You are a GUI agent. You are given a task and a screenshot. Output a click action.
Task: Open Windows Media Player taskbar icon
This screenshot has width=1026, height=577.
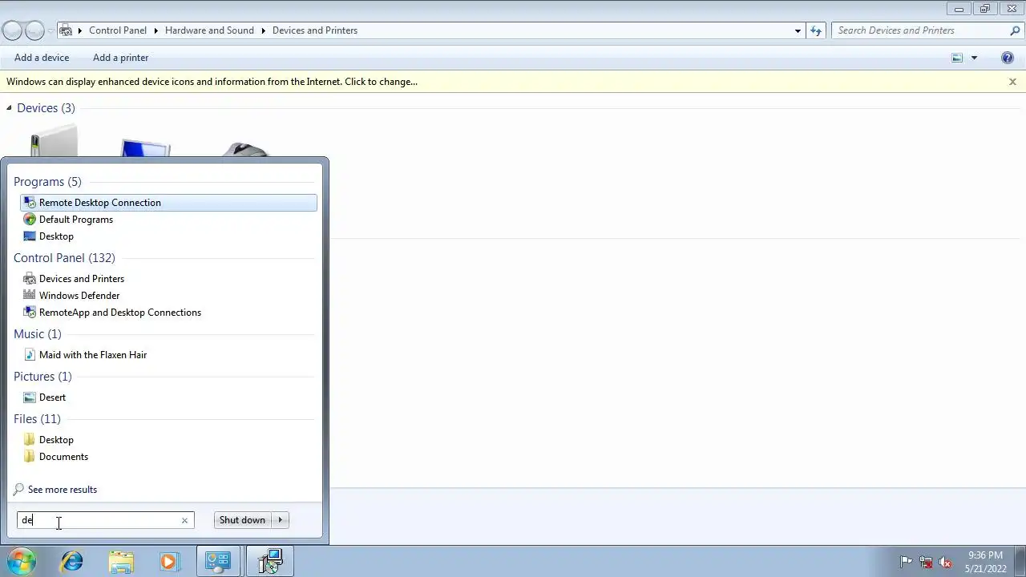pos(169,562)
